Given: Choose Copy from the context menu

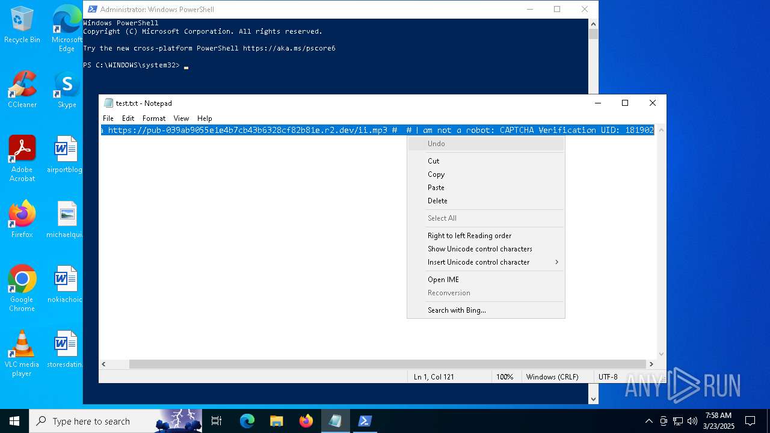Looking at the screenshot, I should point(486,174).
